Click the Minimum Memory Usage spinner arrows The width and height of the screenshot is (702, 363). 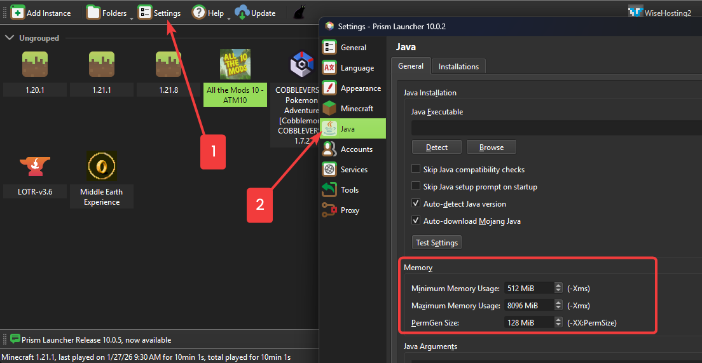(x=558, y=288)
